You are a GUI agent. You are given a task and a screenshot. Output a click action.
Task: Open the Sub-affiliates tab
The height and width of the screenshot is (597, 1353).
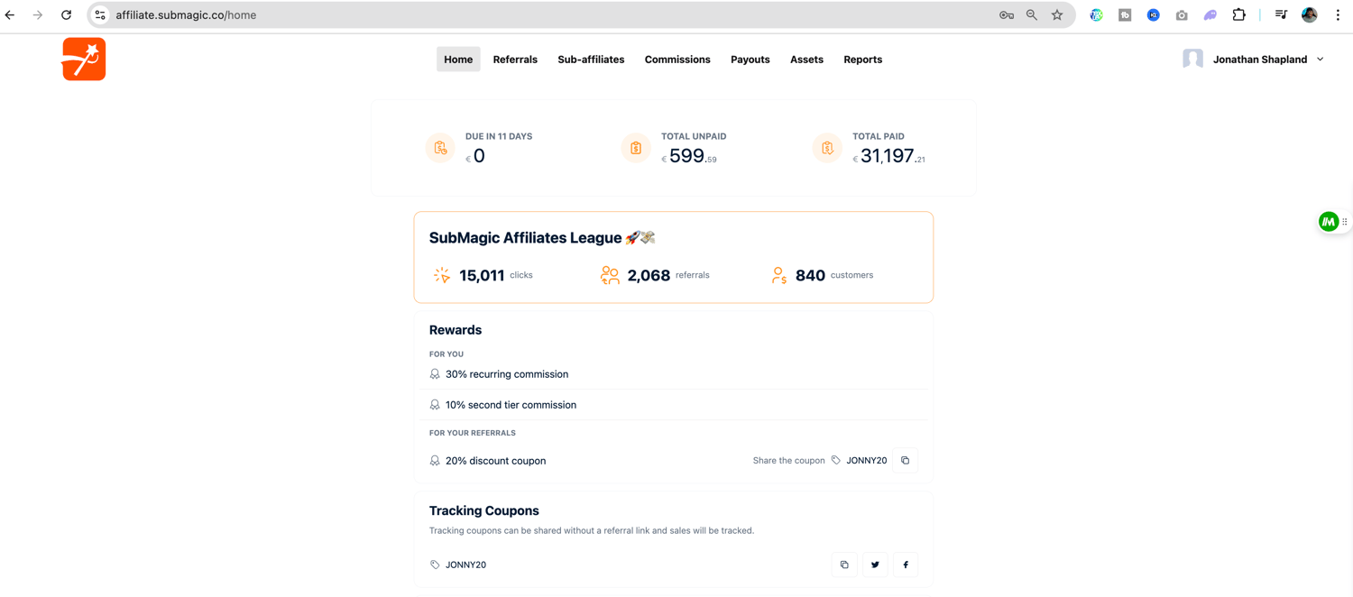click(591, 60)
